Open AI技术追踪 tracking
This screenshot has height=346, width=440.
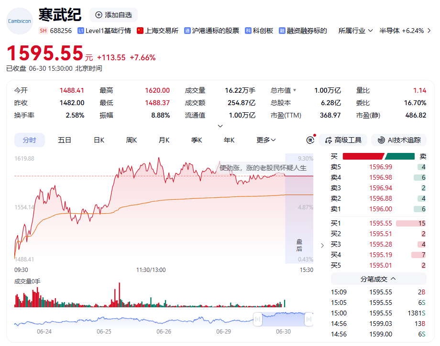[399, 140]
